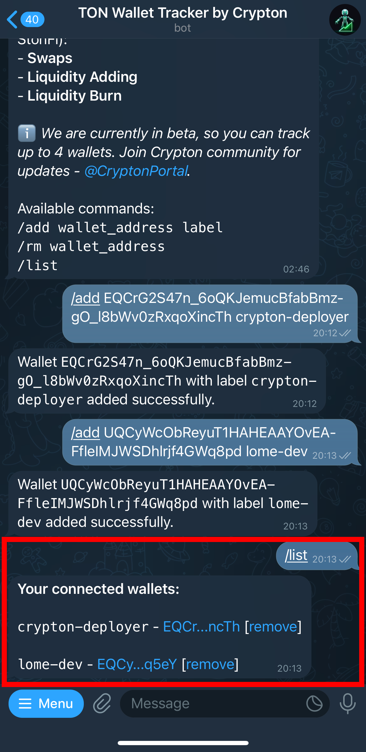This screenshot has width=366, height=752.
Task: Open the EQCr...ncTh wallet link
Action: 202,627
